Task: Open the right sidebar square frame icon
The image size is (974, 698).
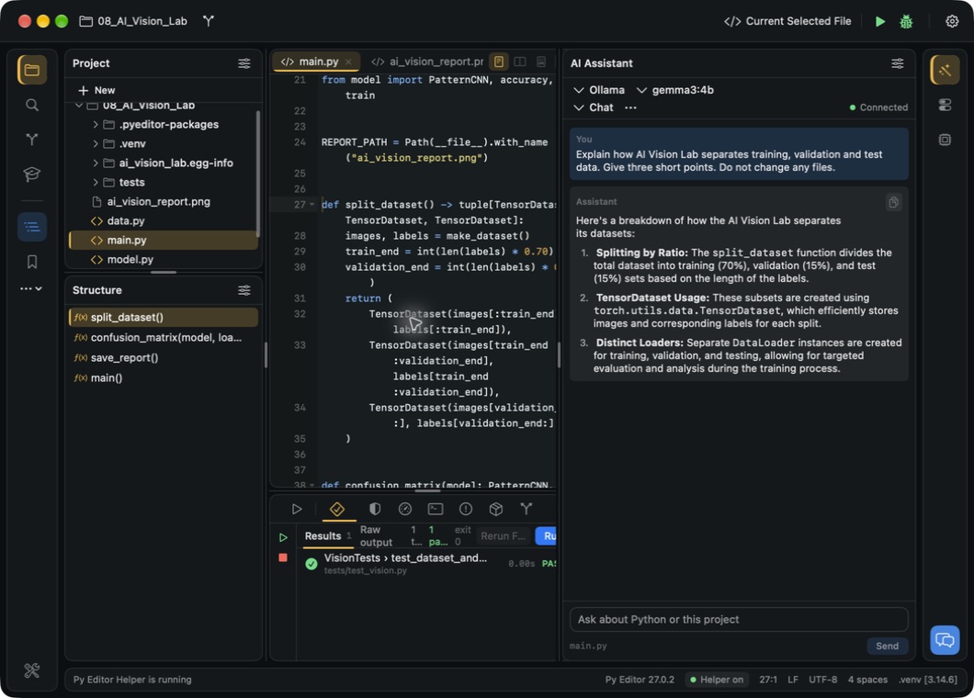Action: [x=945, y=140]
